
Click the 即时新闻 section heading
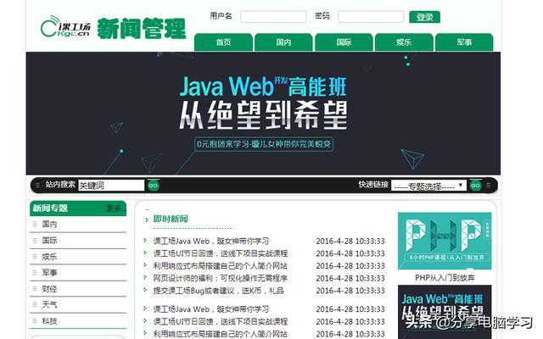click(x=171, y=219)
